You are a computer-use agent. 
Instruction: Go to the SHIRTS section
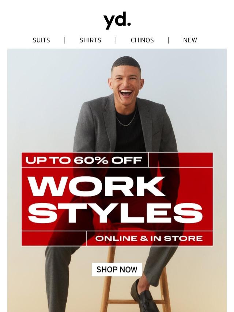point(90,40)
